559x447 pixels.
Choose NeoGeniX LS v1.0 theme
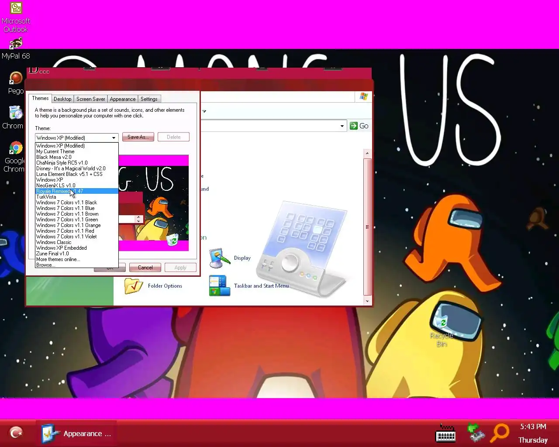(76, 186)
